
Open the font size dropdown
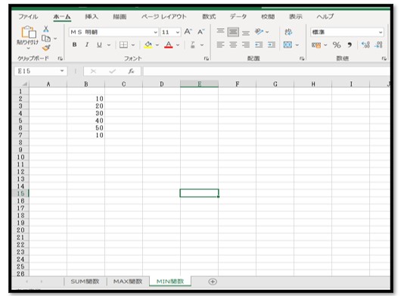coord(178,33)
